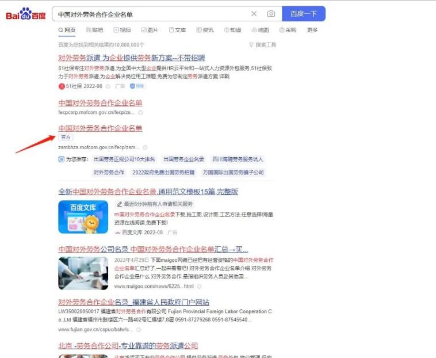This screenshot has height=358, width=436.
Task: Click icon next to fecpcorp.mofcom.gov.cn URL
Action: 140,112
